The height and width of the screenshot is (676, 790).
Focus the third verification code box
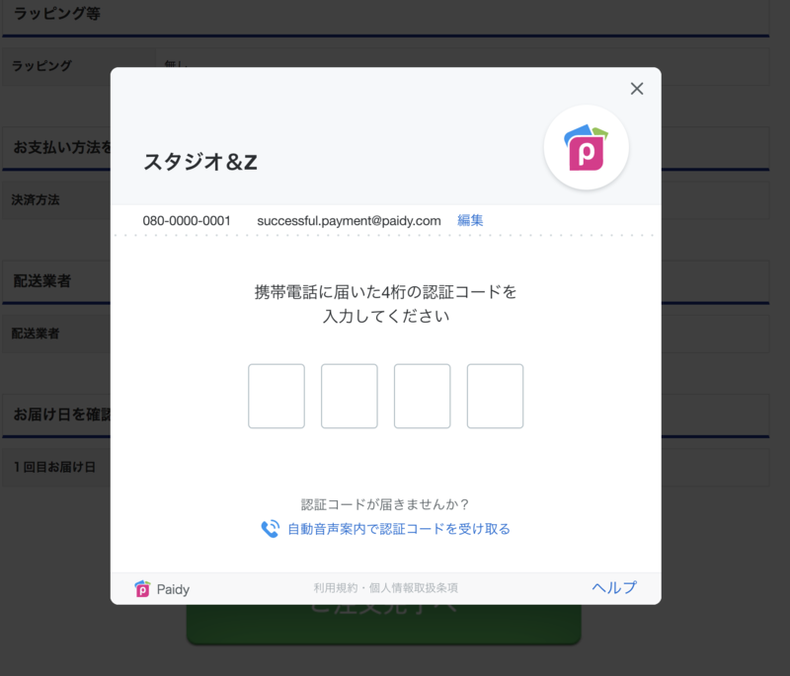(x=423, y=396)
